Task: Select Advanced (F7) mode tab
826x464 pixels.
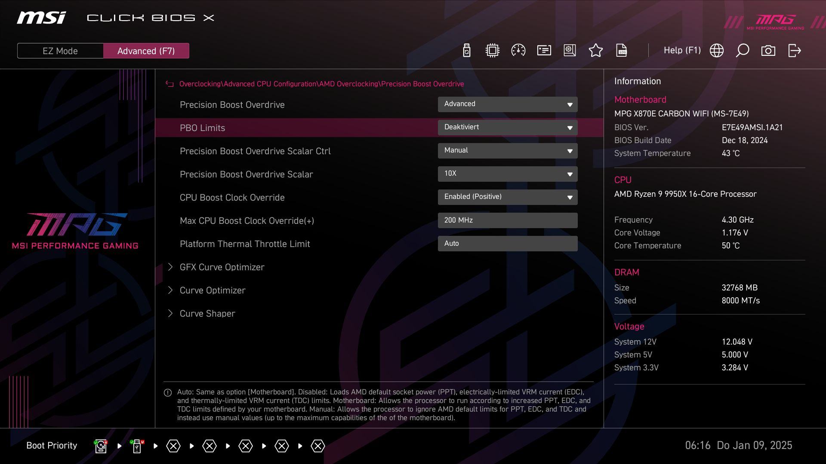Action: (146, 51)
